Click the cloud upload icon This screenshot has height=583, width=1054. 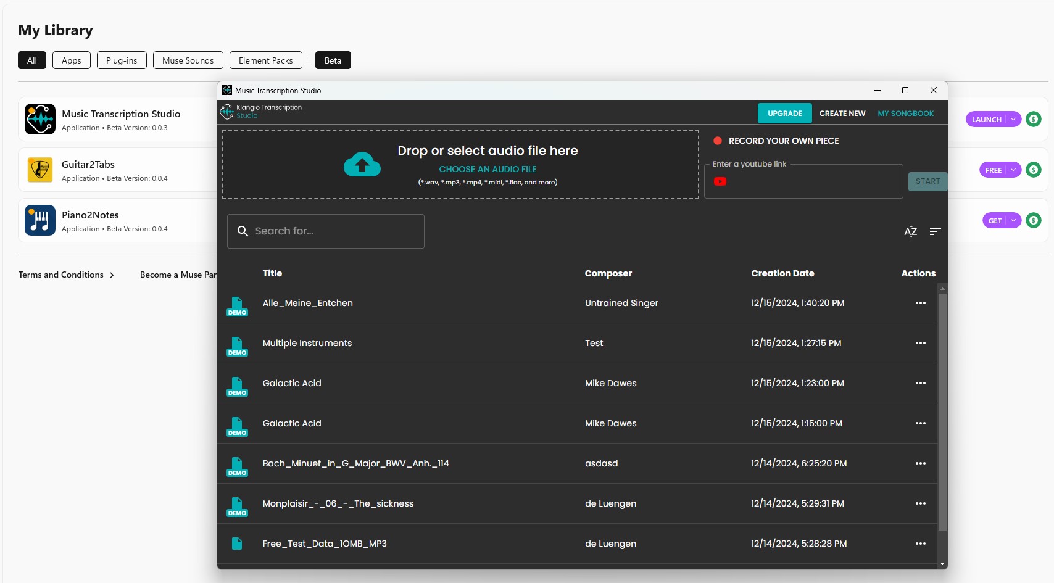[x=362, y=164]
